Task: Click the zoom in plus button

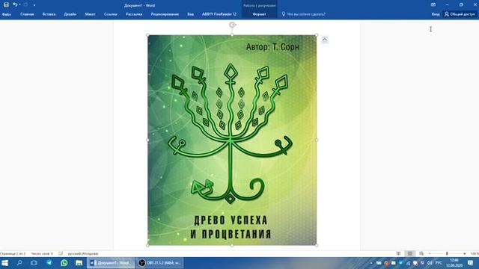Action: 464,253
